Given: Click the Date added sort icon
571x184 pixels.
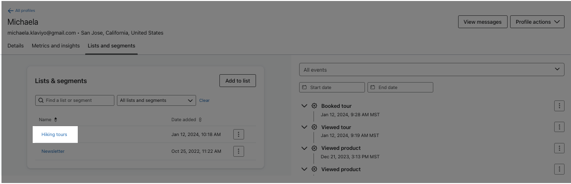Looking at the screenshot, I should pos(200,120).
